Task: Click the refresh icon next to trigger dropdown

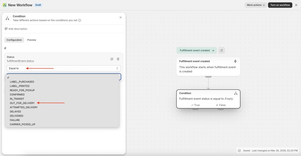Action: (x=222, y=50)
